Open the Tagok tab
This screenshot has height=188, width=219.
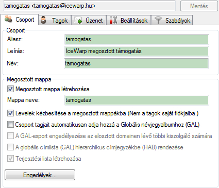(55, 21)
